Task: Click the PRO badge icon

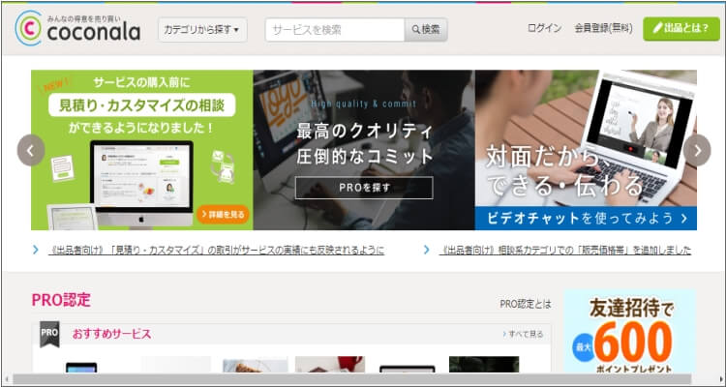Action: pyautogui.click(x=49, y=334)
